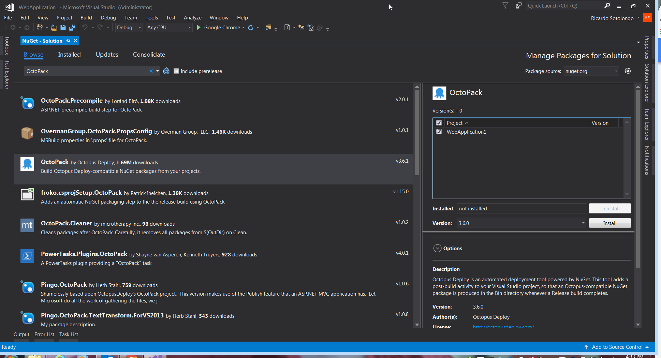Click the Ricardo Sotolongo RS account avatar
Viewport: 661px width, 358px height.
coord(647,18)
